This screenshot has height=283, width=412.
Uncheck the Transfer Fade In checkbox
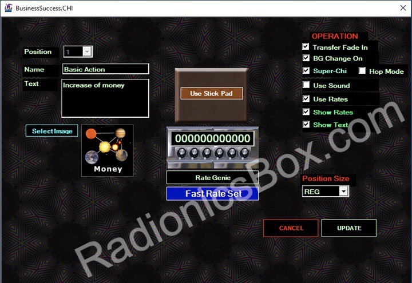click(x=306, y=47)
